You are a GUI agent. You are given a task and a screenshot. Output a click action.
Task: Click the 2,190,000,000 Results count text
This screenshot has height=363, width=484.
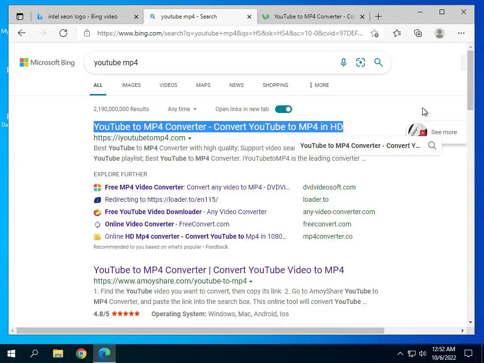121,109
